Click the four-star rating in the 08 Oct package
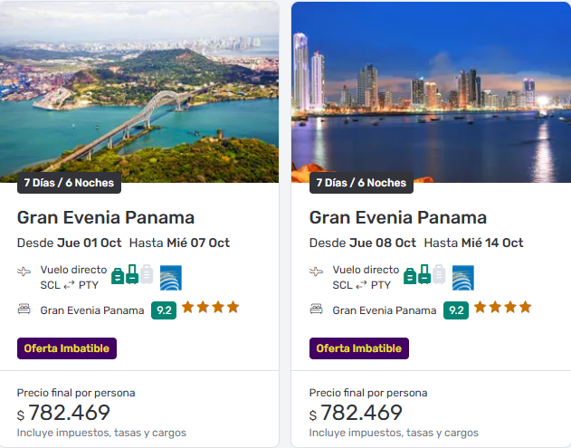The height and width of the screenshot is (448, 571). point(502,308)
